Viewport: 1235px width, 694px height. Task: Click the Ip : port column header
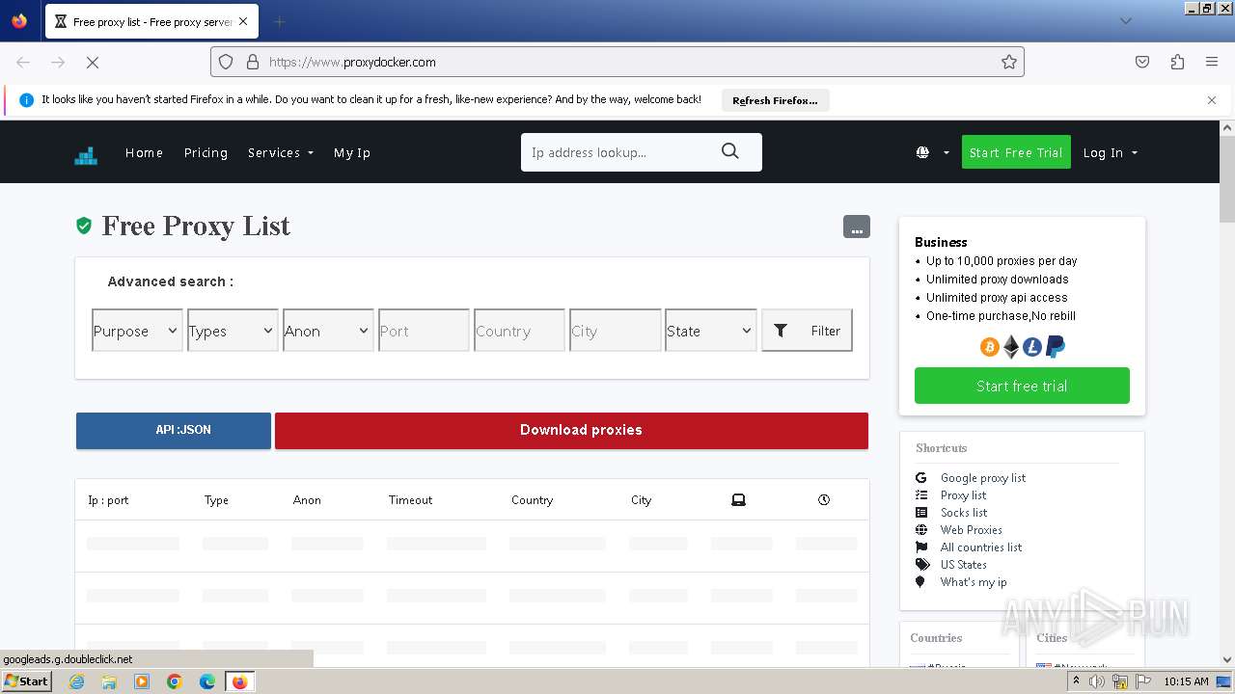tap(108, 500)
